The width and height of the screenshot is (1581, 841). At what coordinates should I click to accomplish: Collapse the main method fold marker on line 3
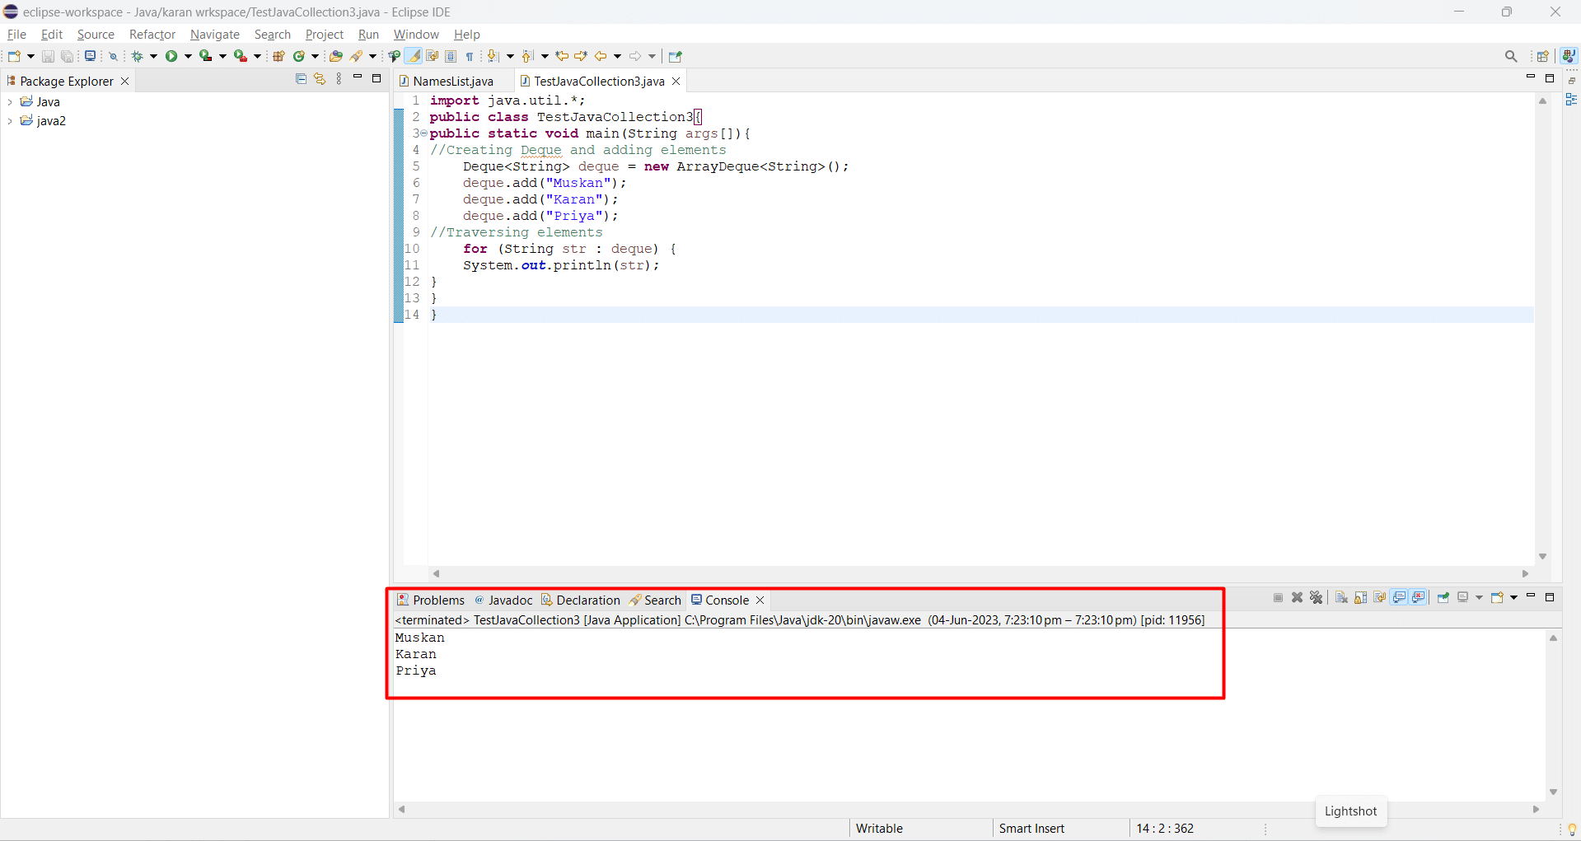coord(424,133)
